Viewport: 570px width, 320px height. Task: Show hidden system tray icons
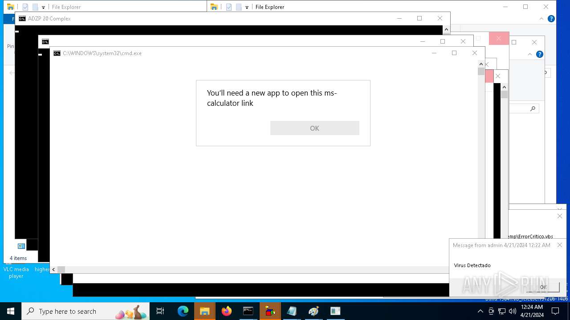pos(481,311)
